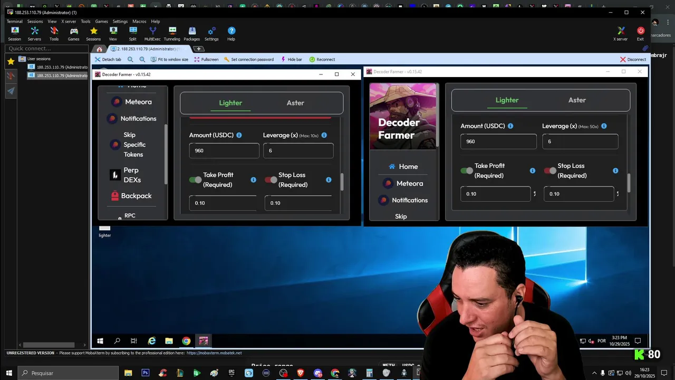Open Photoshop from the host taskbar
Screen dimensions: 675x380
point(146,373)
